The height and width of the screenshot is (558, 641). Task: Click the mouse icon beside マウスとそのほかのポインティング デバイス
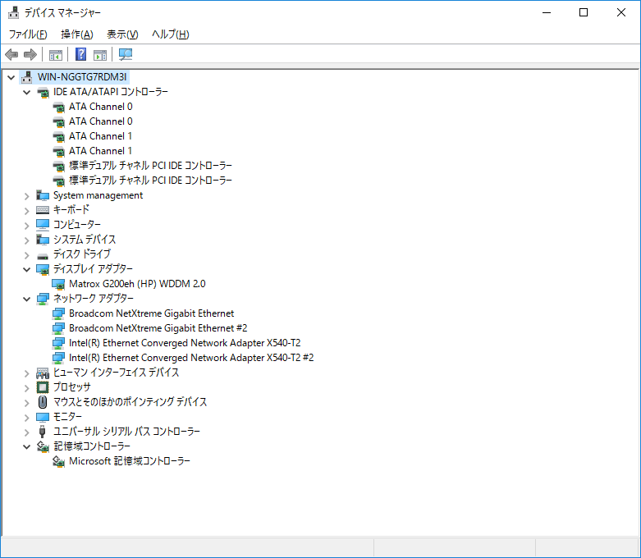[x=43, y=402]
